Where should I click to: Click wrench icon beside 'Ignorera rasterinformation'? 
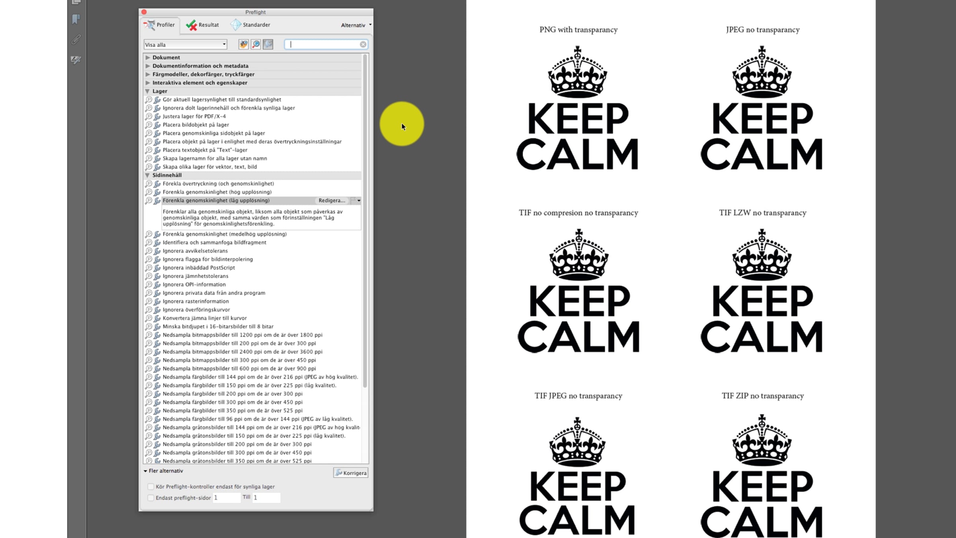157,301
